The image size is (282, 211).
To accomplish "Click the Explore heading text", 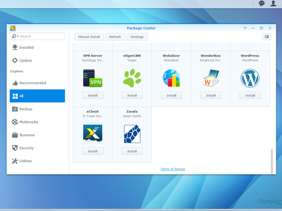I will pos(17,71).
